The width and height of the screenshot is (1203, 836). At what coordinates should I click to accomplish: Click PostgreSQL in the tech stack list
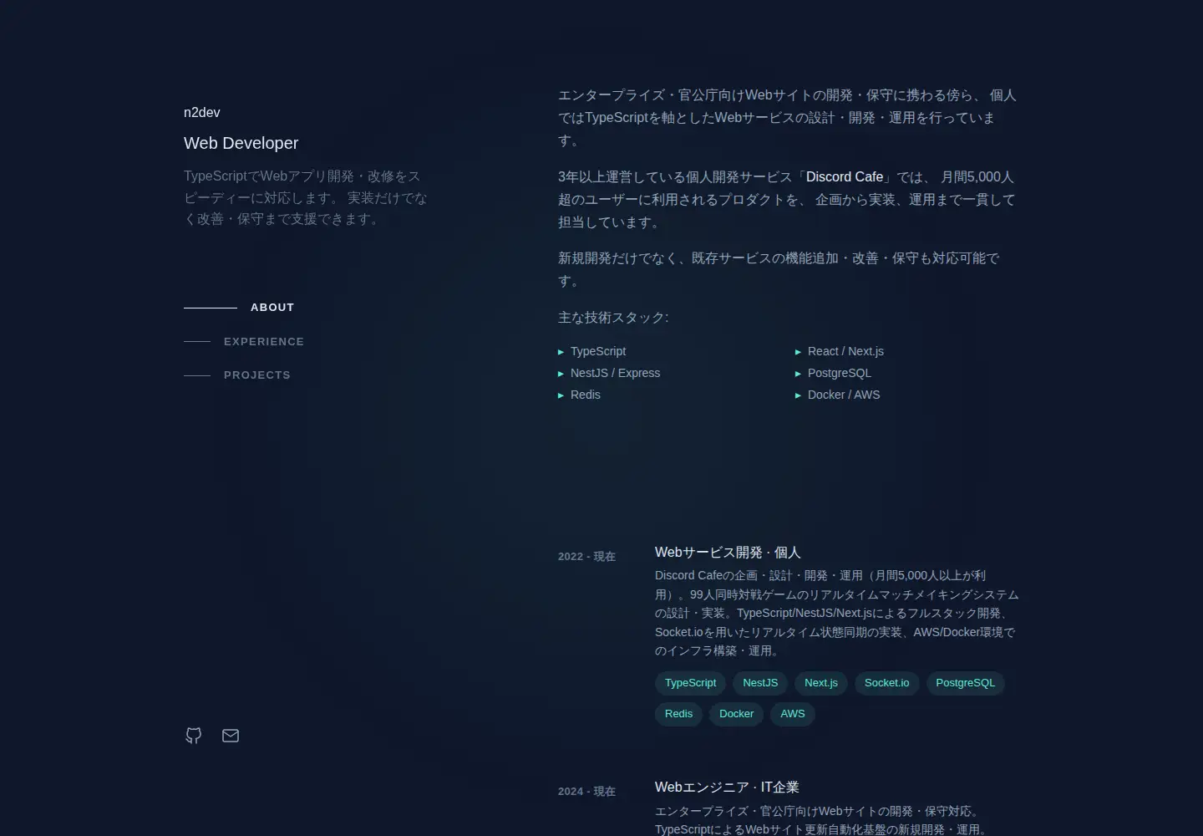coord(840,374)
